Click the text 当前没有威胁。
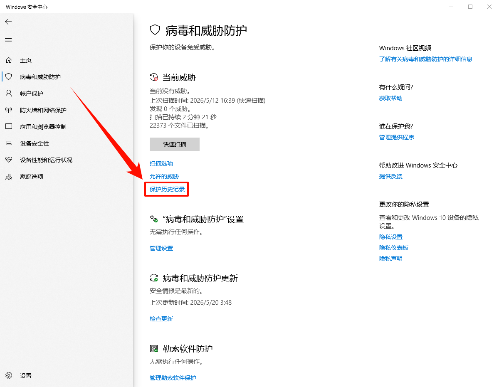The height and width of the screenshot is (387, 499). point(170,91)
